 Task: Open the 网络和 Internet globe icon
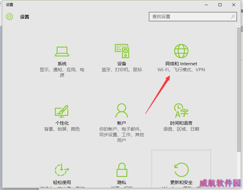tap(181, 51)
